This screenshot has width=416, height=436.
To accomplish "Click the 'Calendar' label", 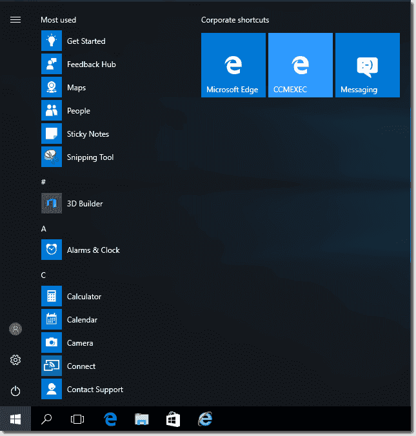I will click(83, 320).
